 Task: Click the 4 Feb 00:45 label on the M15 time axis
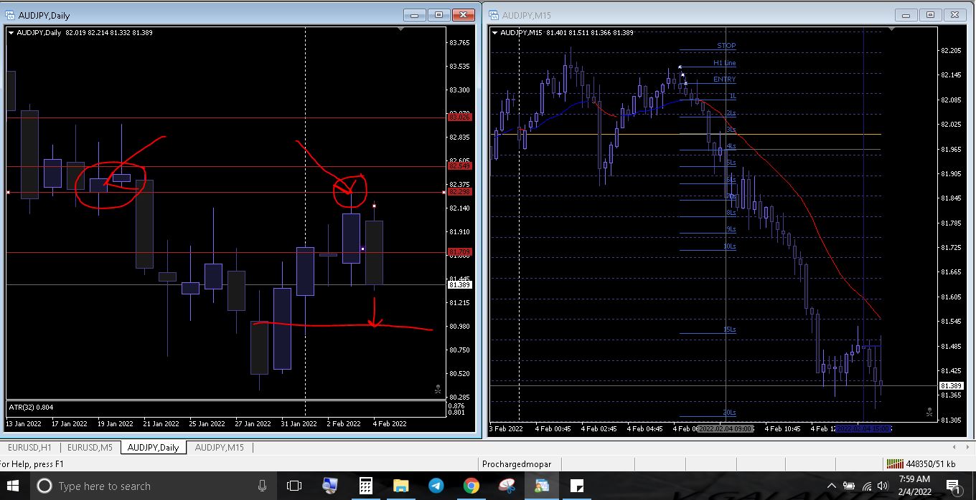553,428
